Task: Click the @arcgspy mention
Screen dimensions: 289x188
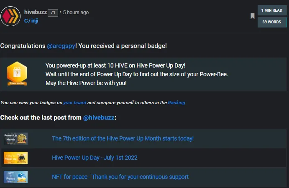Action: click(x=61, y=46)
